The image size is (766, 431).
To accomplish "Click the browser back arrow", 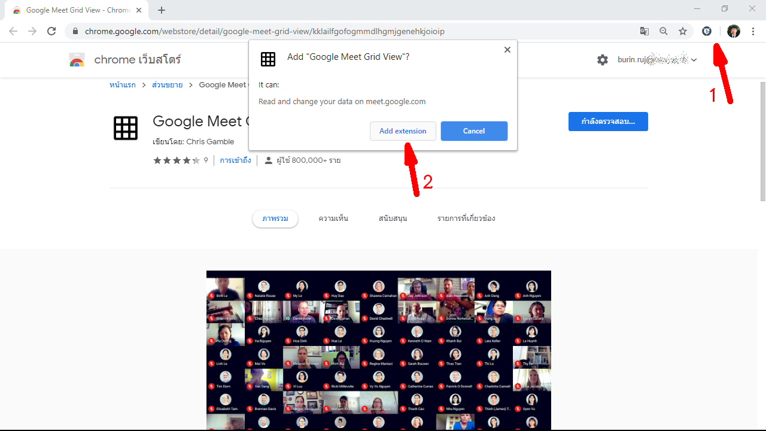I will coord(13,31).
